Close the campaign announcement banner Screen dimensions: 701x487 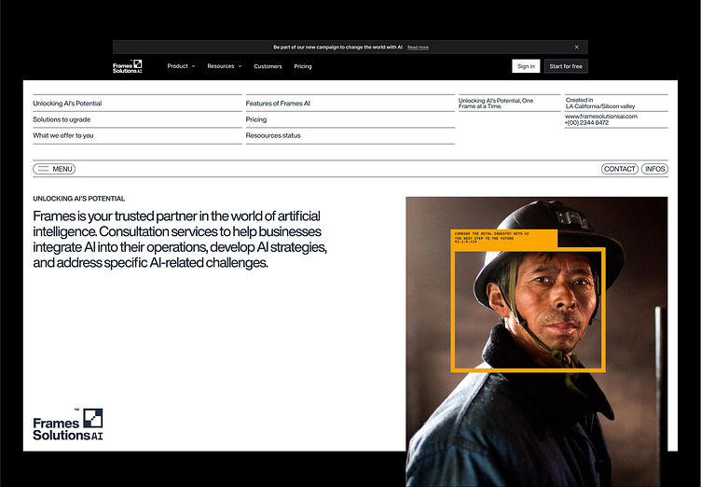[577, 47]
